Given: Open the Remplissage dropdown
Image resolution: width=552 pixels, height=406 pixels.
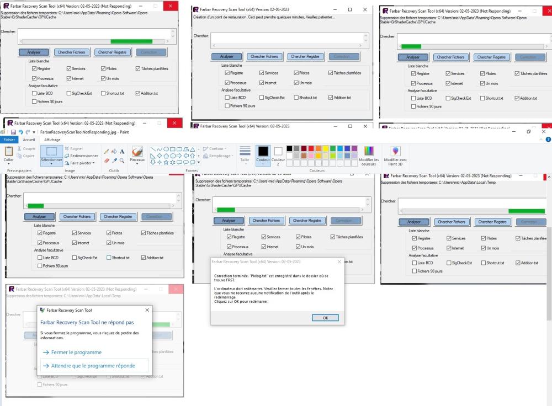Looking at the screenshot, I should point(218,156).
